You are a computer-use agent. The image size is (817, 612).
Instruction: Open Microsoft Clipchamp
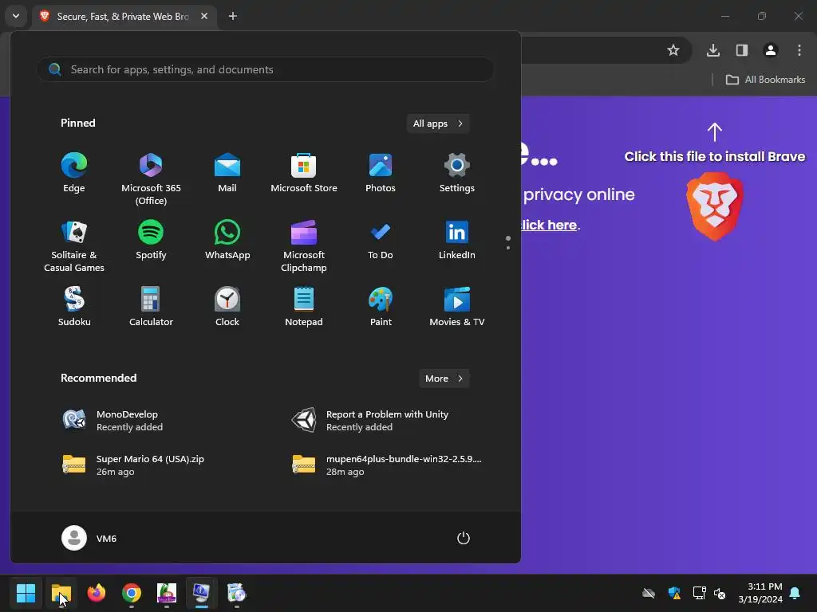[x=304, y=246]
